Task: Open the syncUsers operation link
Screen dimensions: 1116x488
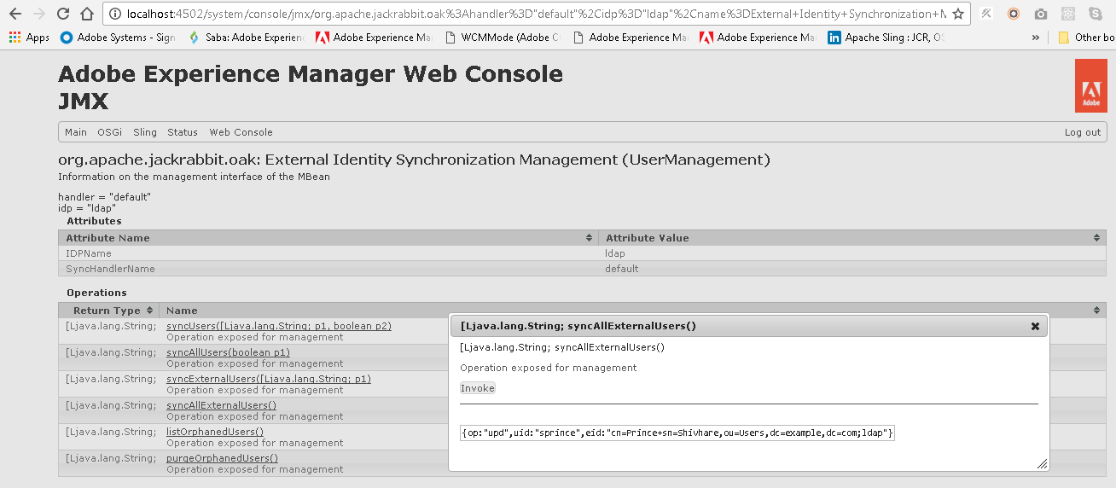Action: (279, 326)
